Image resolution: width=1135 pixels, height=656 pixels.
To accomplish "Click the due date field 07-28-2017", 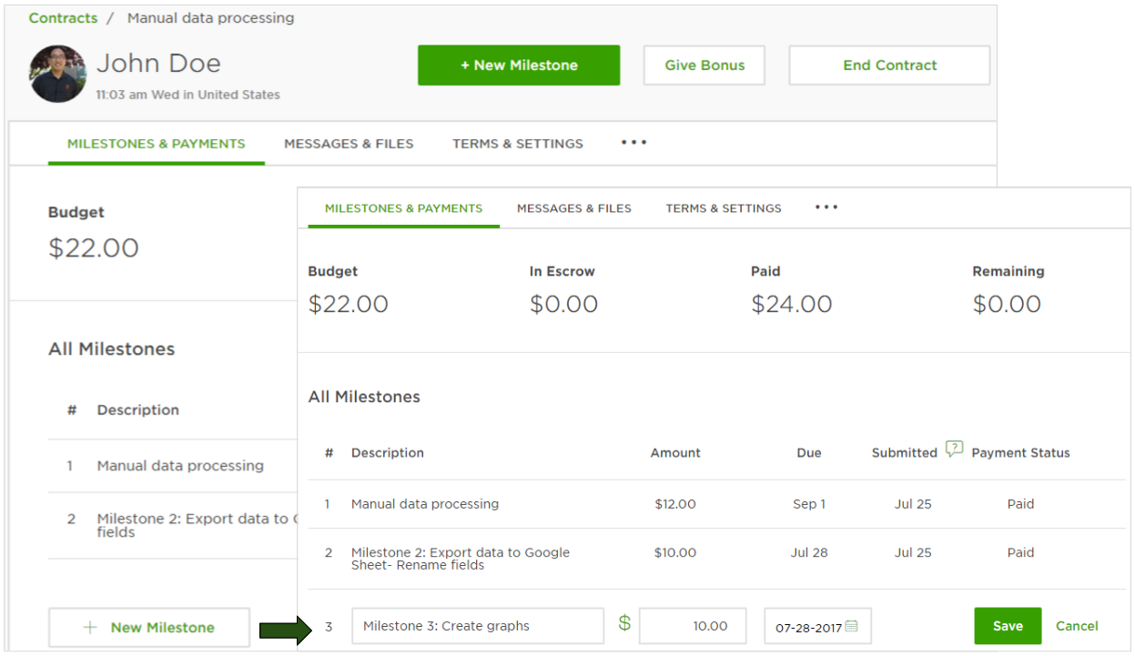I will pyautogui.click(x=808, y=627).
